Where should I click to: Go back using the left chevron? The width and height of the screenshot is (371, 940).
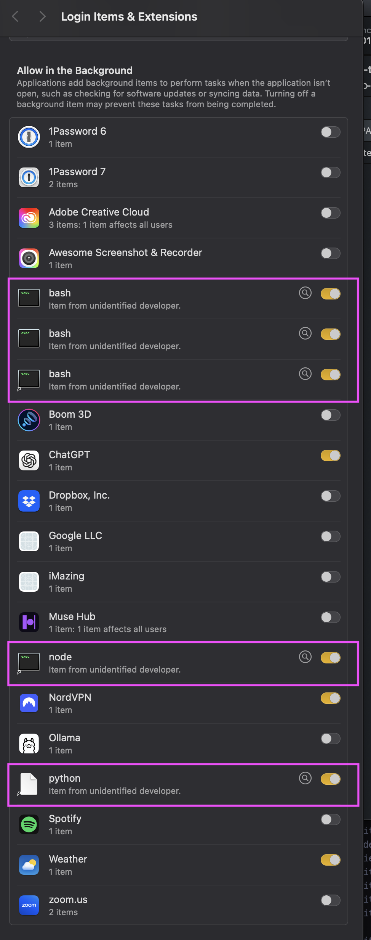click(15, 16)
